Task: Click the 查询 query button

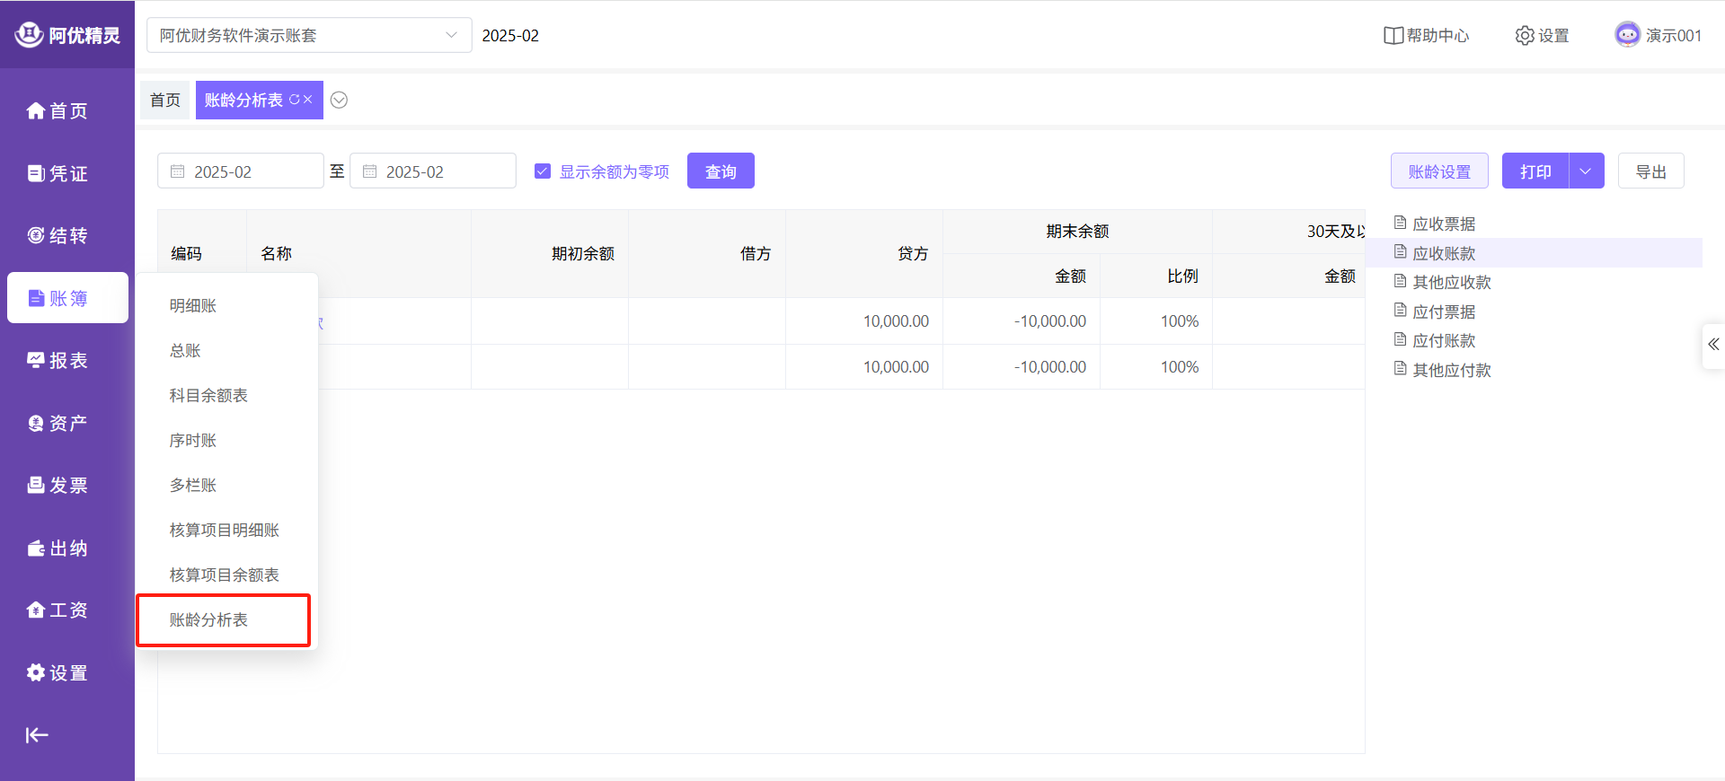Action: click(721, 171)
